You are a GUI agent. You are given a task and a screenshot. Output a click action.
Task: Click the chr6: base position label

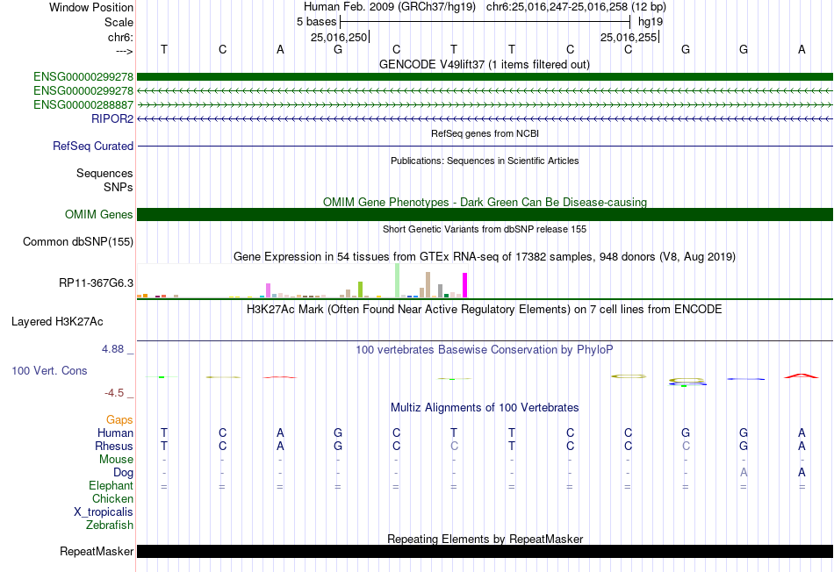click(120, 37)
